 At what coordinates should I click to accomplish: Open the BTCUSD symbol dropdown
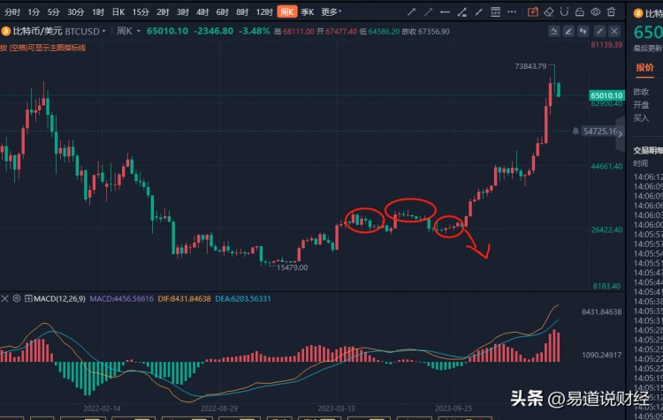click(104, 31)
